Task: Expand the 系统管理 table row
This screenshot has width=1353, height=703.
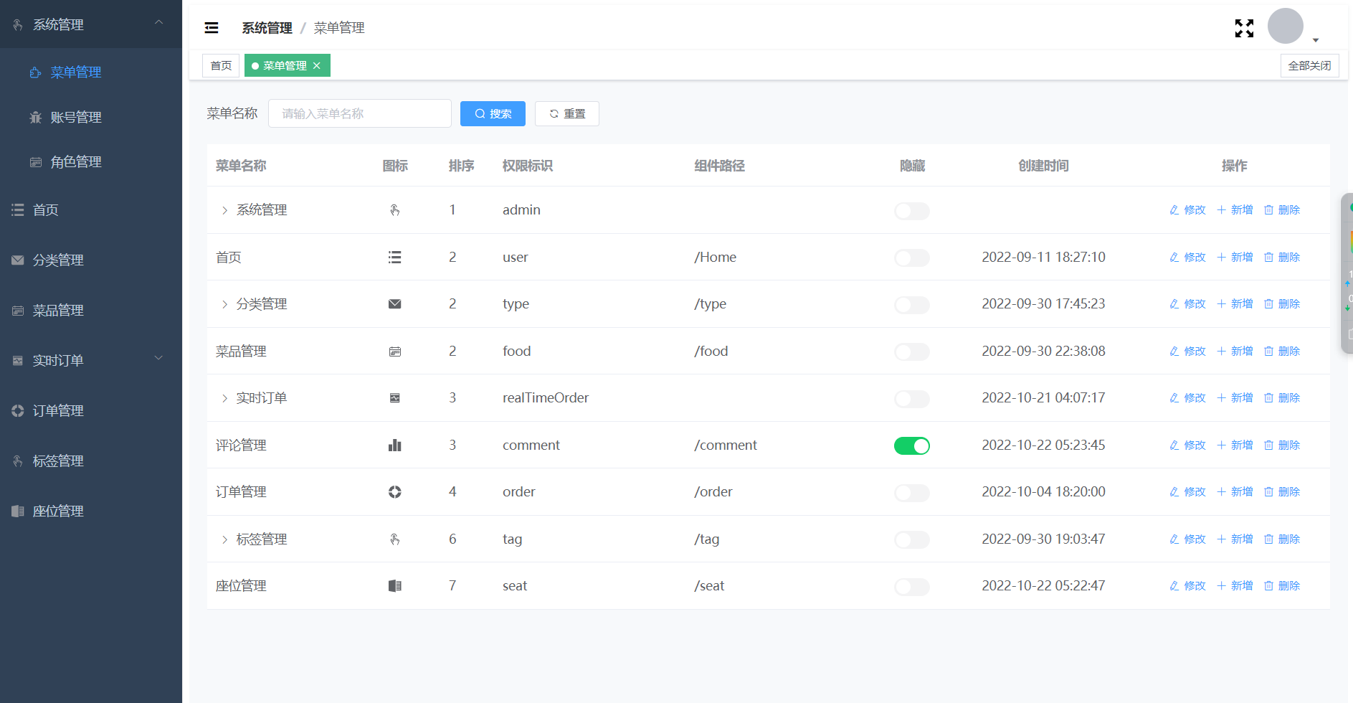Action: [x=224, y=210]
